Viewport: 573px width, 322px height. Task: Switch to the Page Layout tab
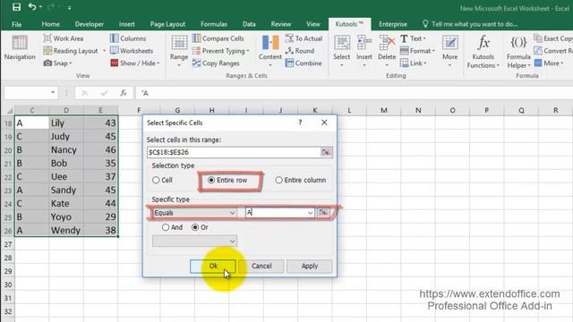tap(167, 24)
